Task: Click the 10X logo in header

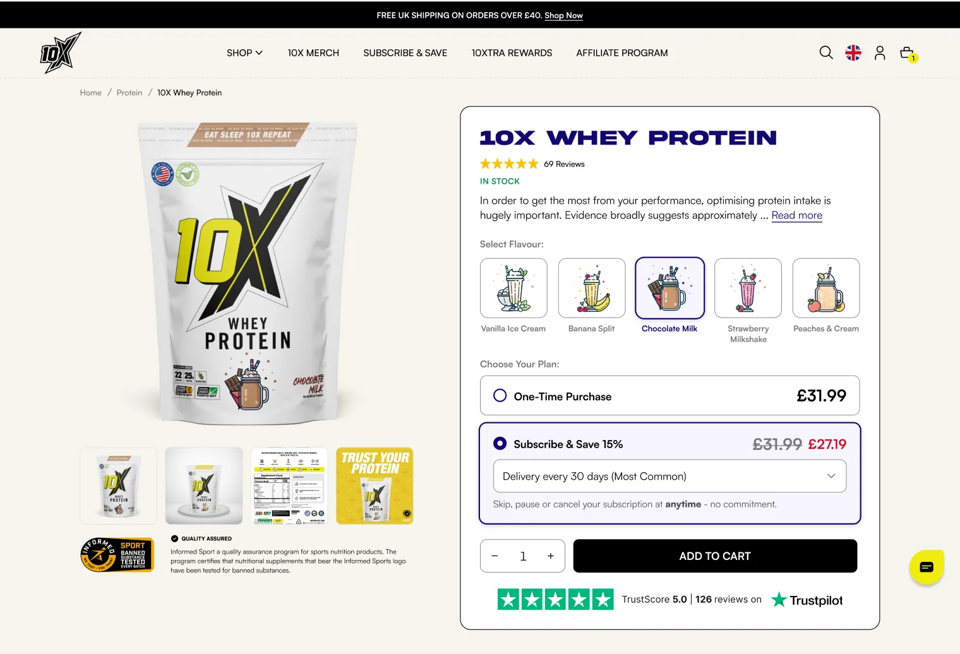Action: coord(61,53)
